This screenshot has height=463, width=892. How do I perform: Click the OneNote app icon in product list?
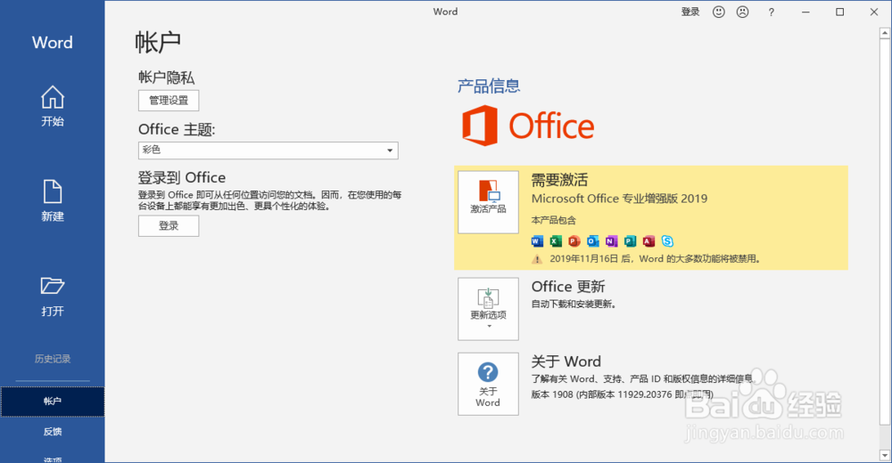pos(611,241)
